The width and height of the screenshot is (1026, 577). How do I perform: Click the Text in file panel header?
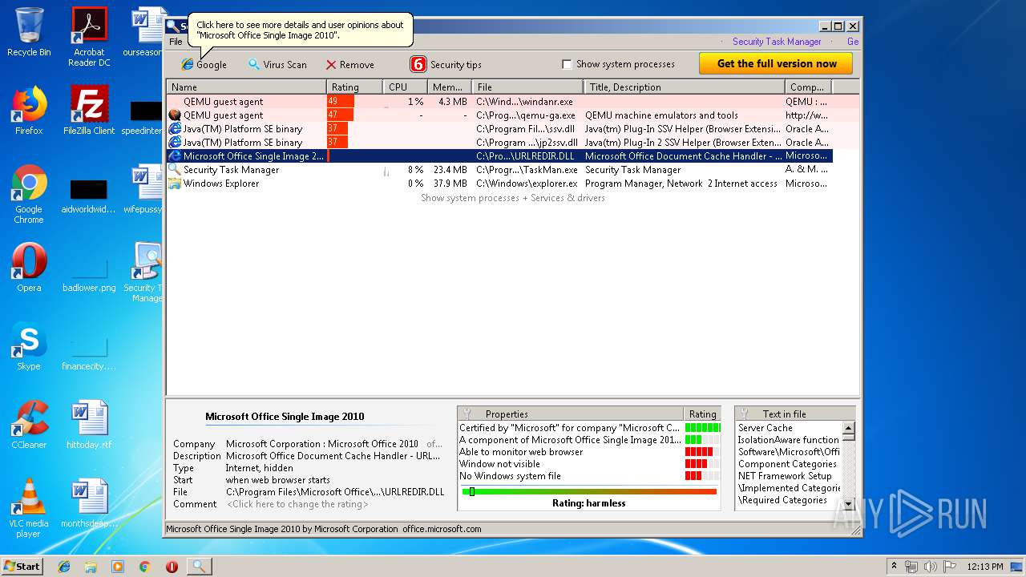pyautogui.click(x=794, y=414)
